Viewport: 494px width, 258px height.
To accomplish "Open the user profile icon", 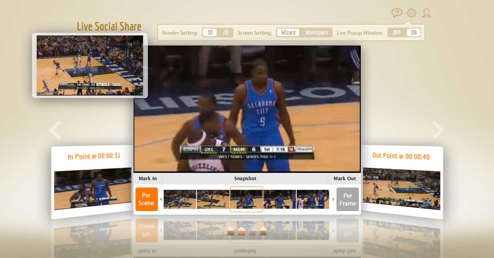I will coord(426,13).
